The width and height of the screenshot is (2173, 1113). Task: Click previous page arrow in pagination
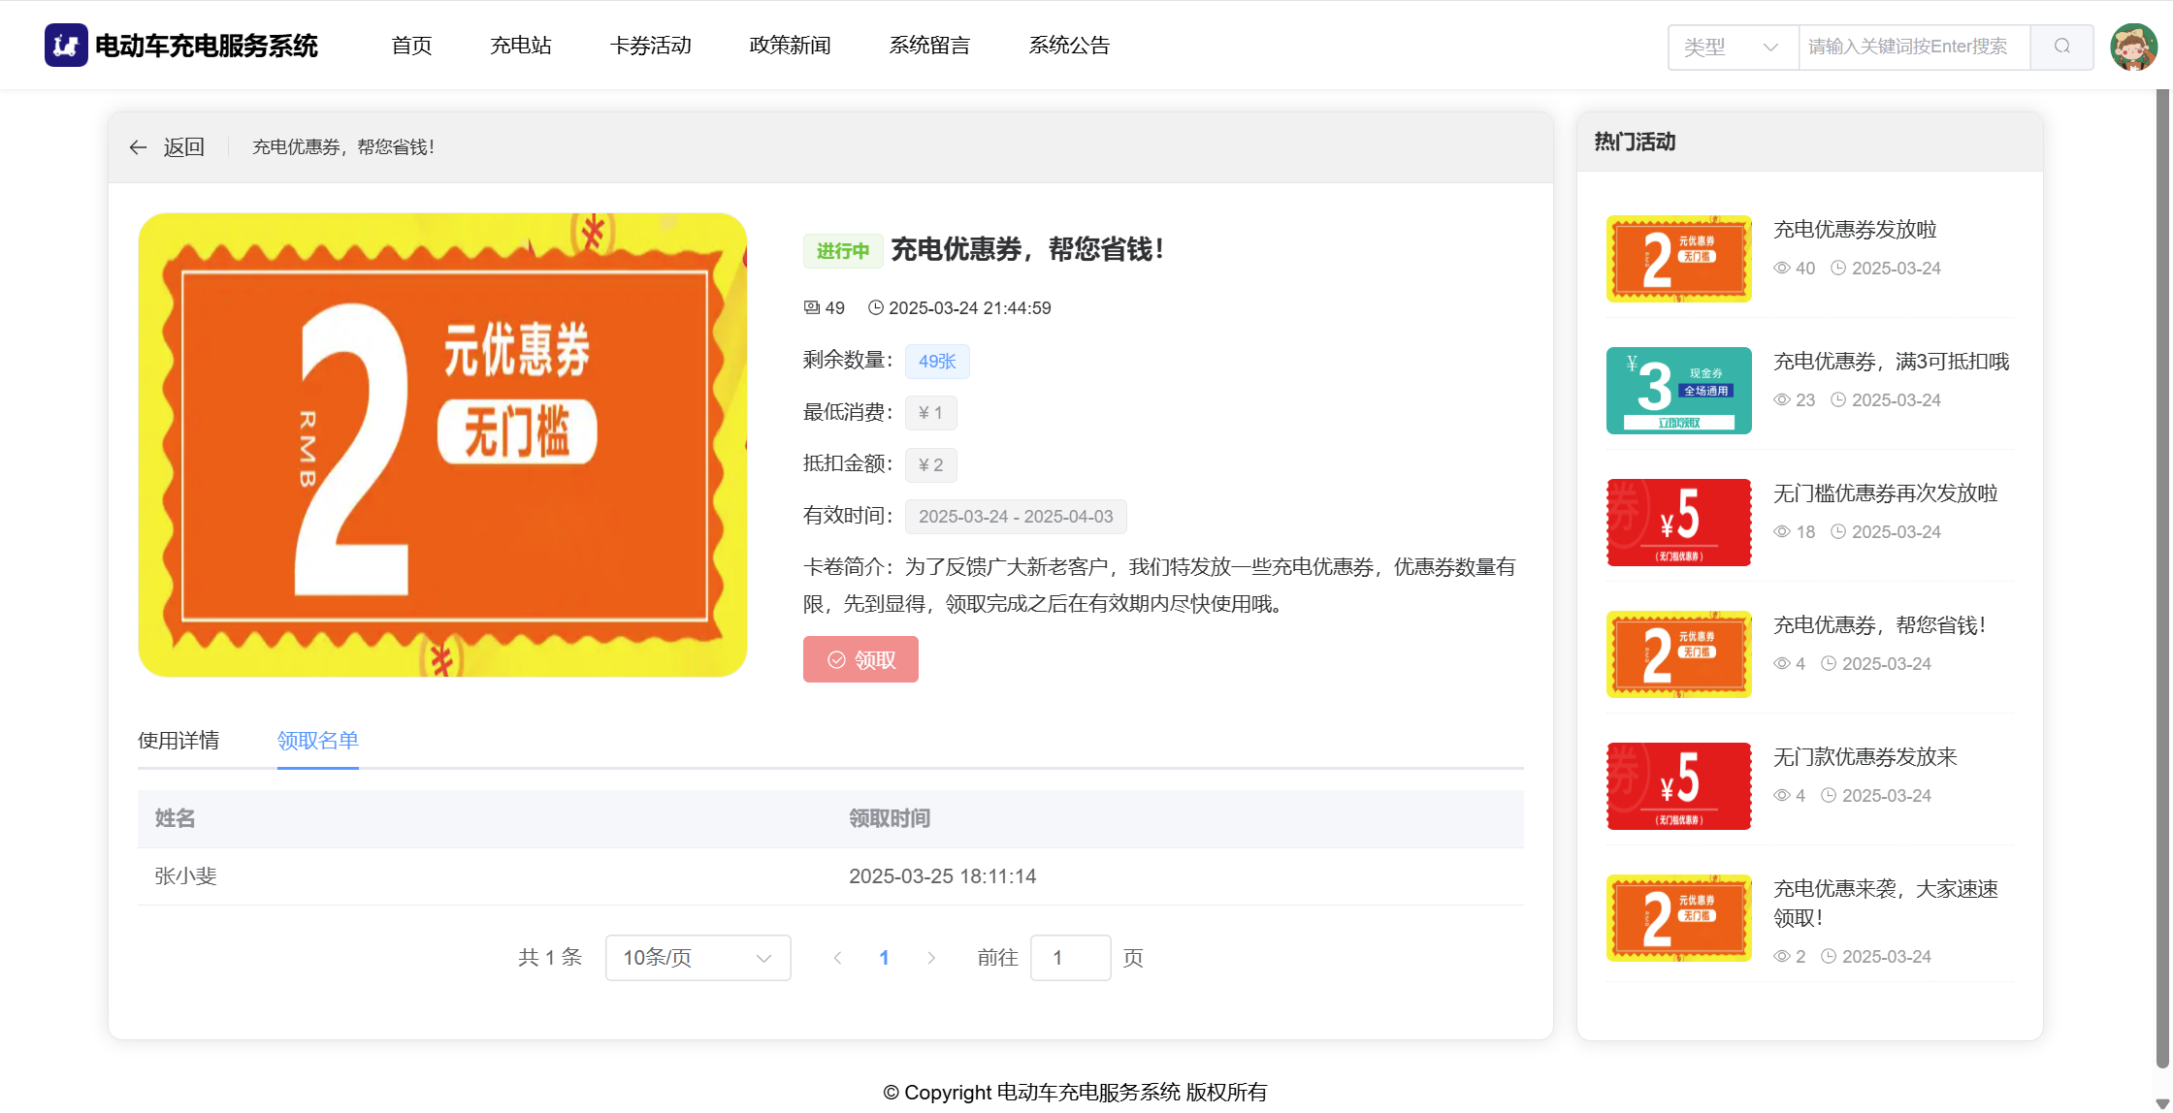[x=837, y=958]
